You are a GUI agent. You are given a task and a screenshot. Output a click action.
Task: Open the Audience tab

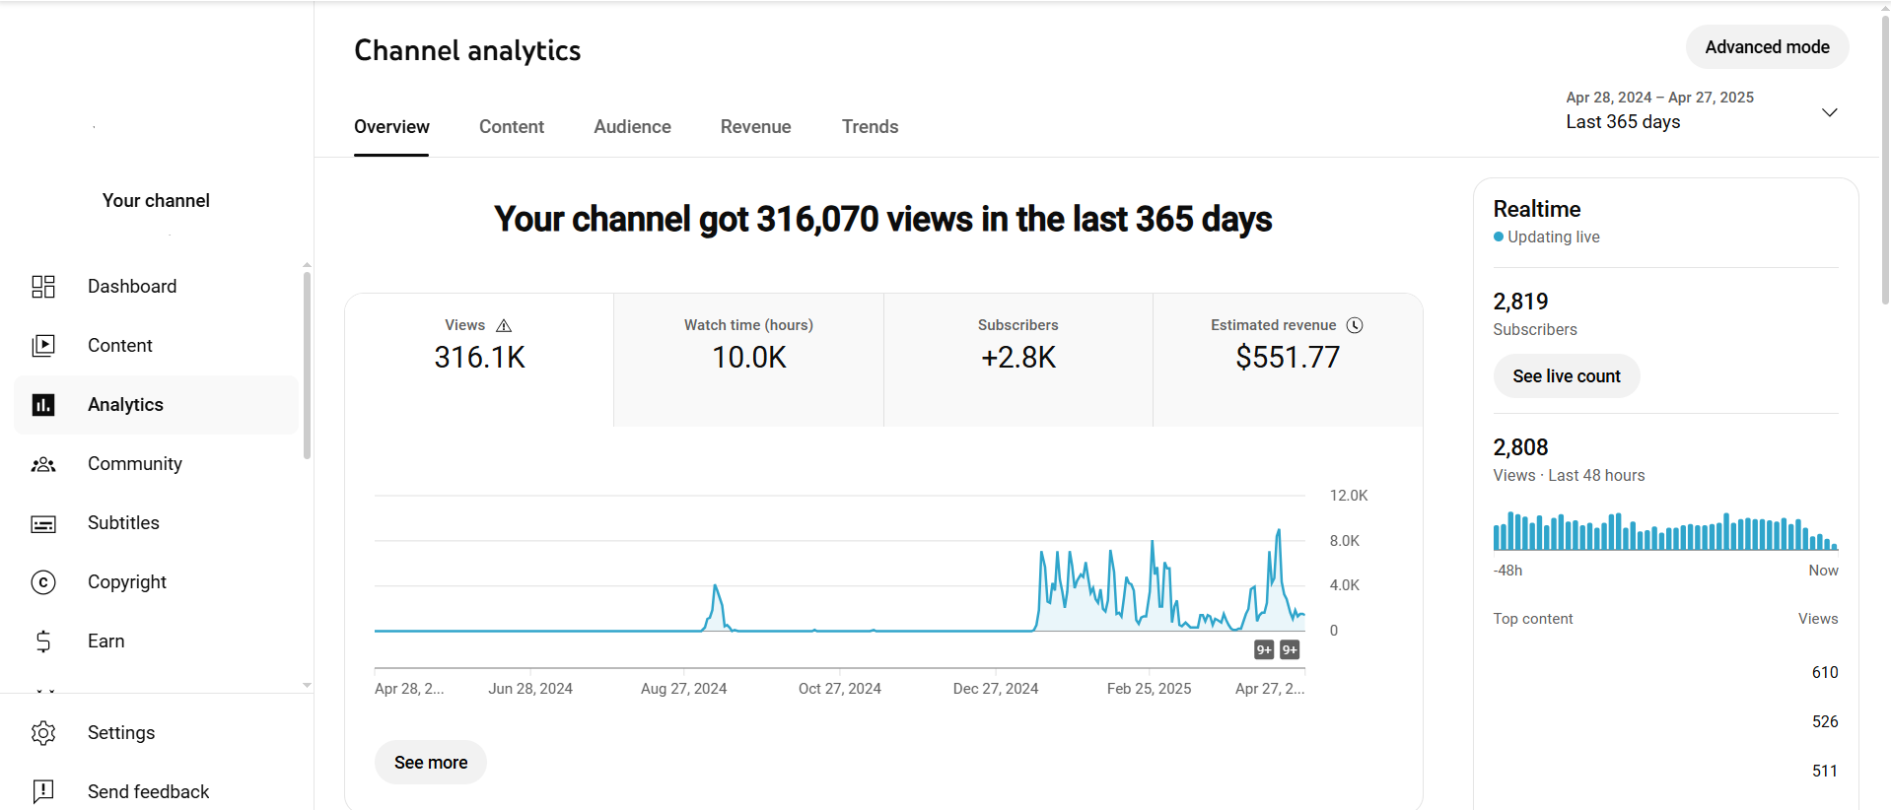(x=632, y=127)
